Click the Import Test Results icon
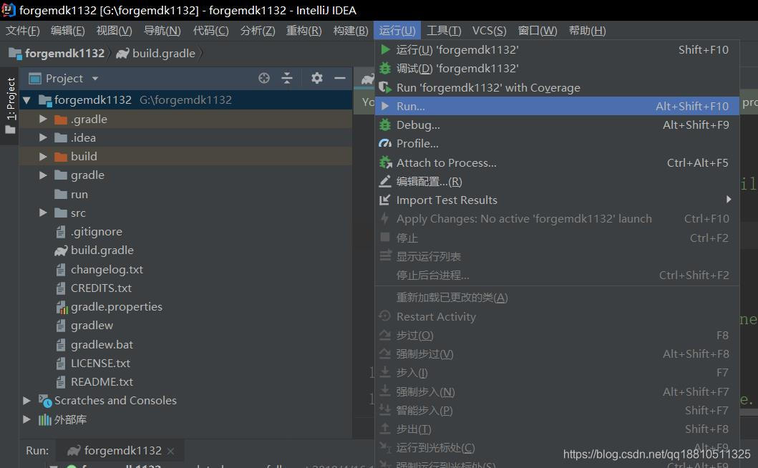 click(385, 200)
